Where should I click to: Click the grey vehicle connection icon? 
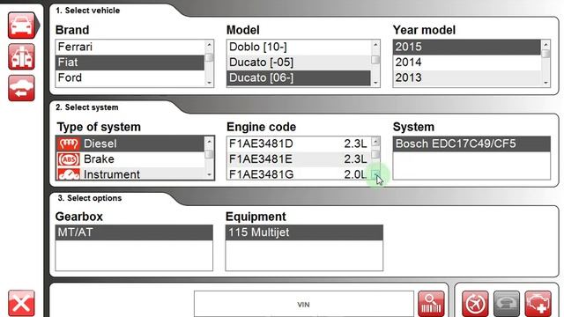[x=507, y=304]
